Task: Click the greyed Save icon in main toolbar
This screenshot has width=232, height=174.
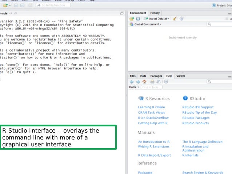Action: 16,5
